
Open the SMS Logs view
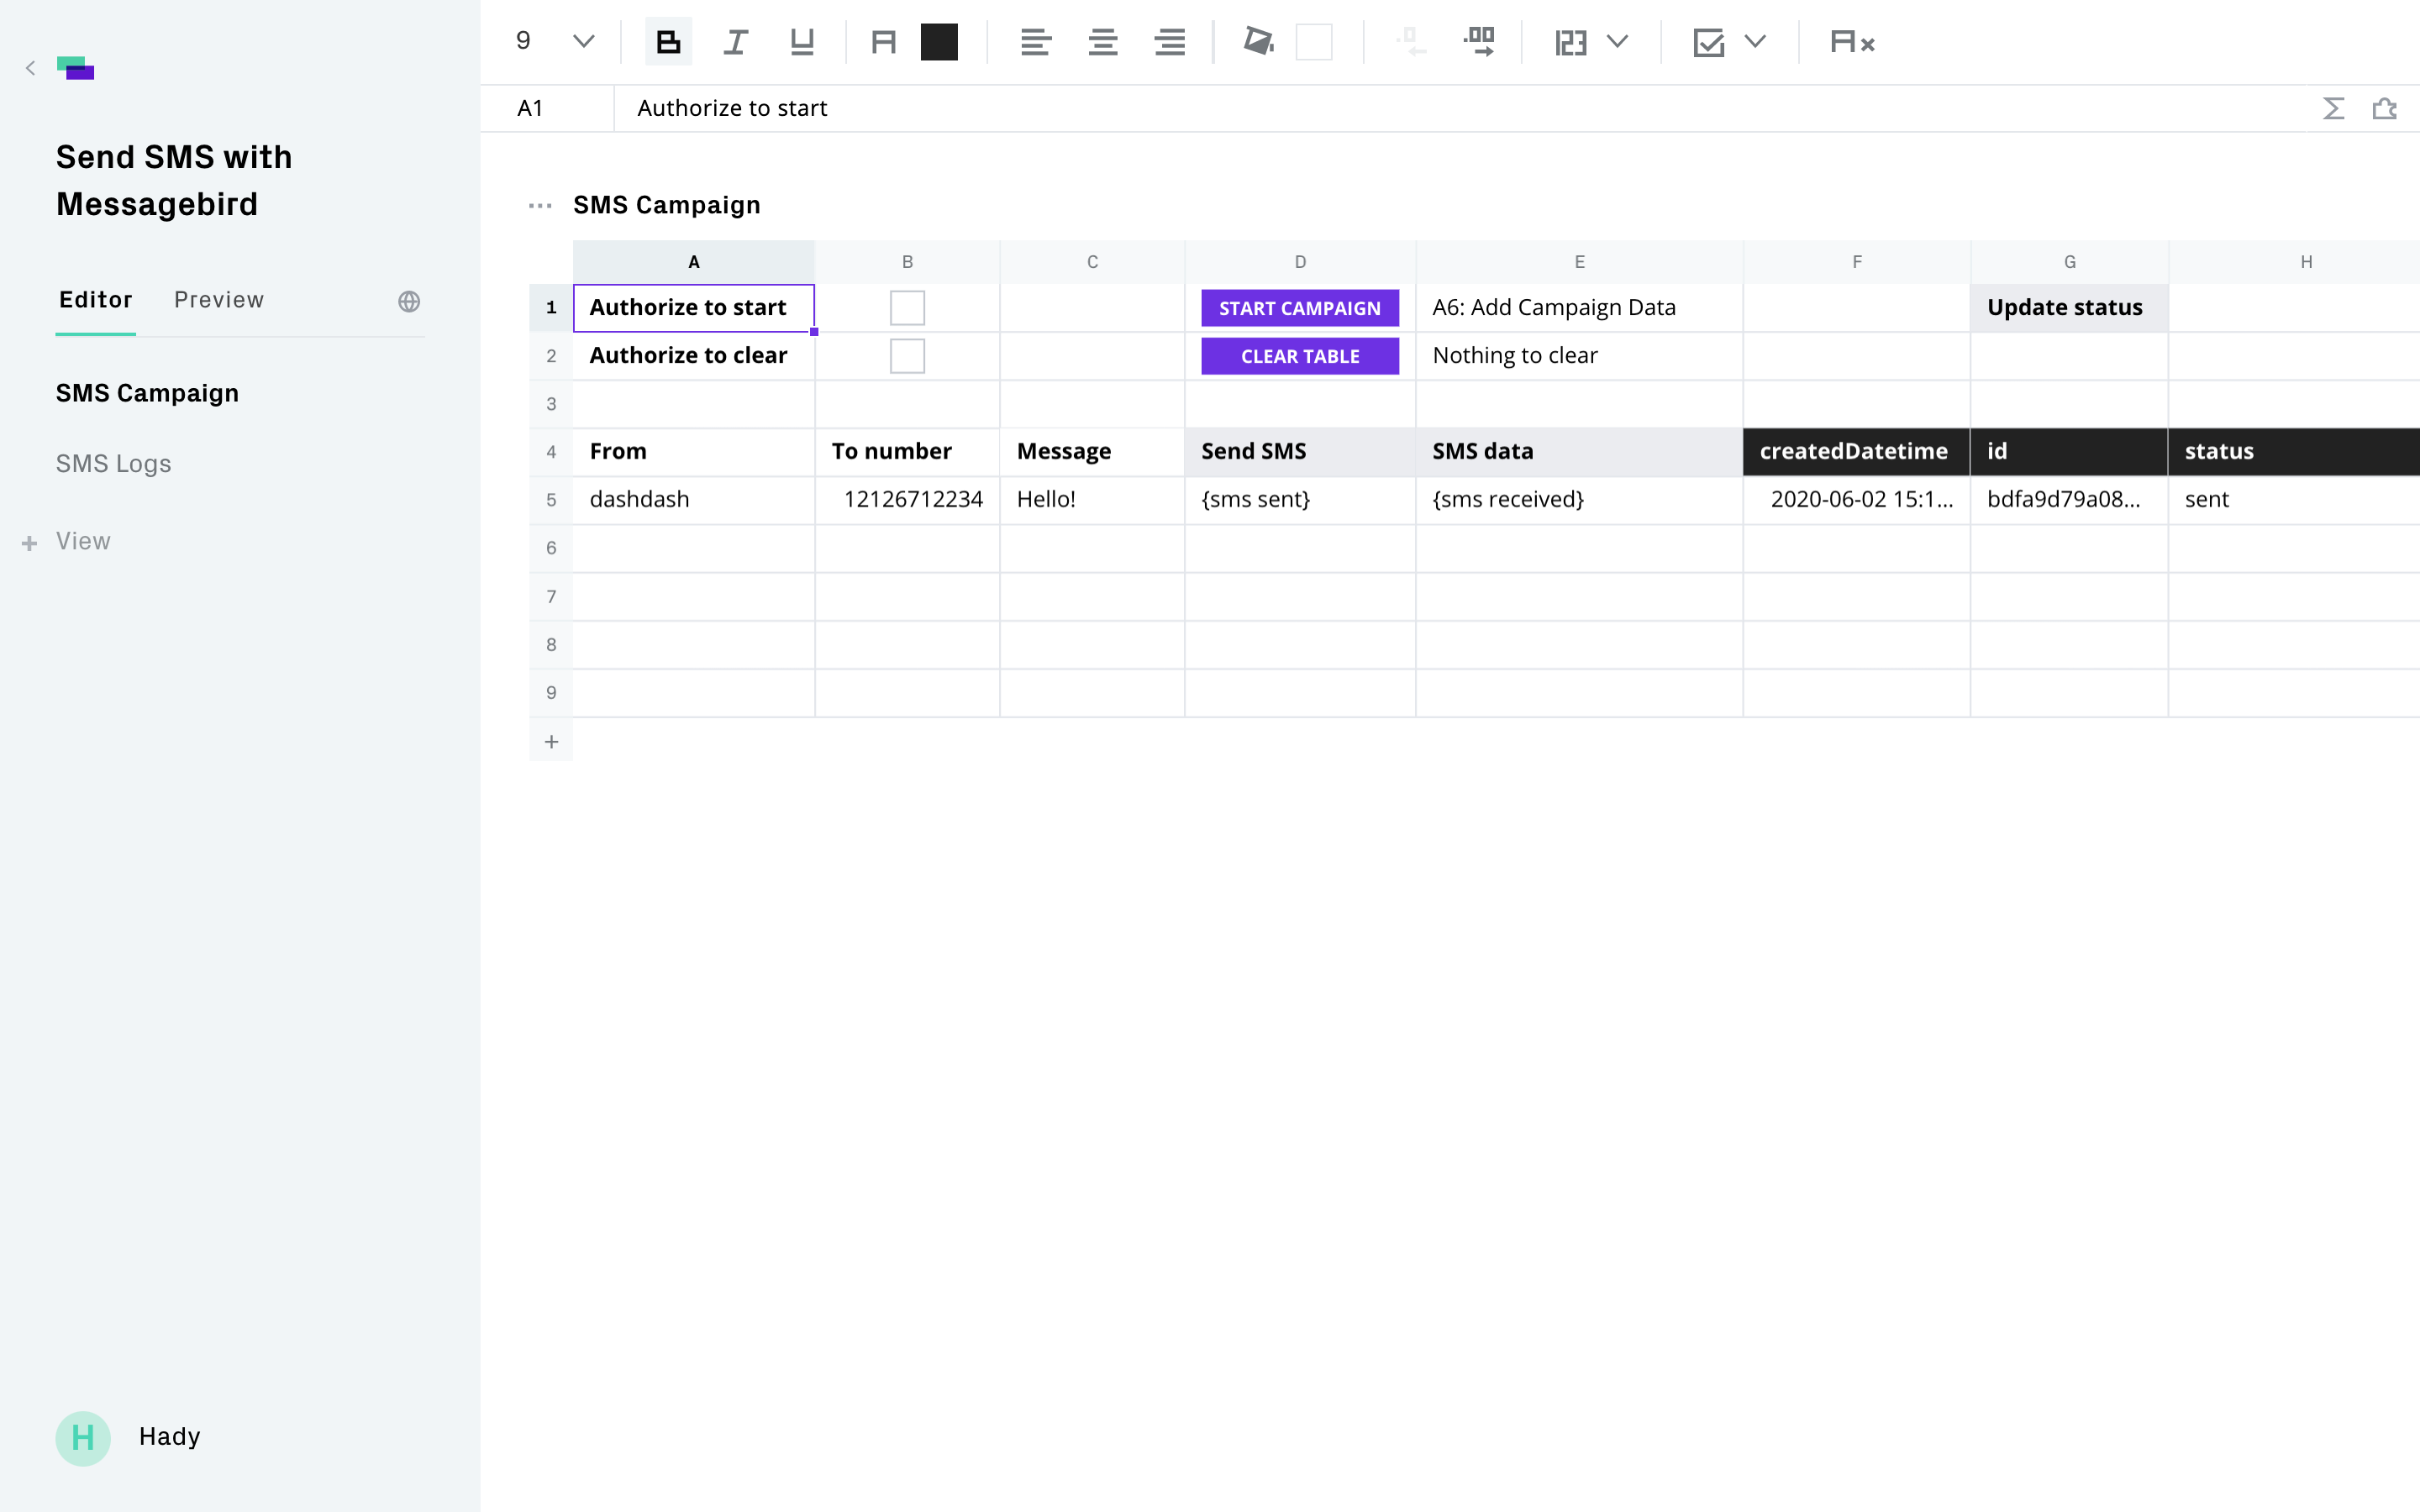114,464
